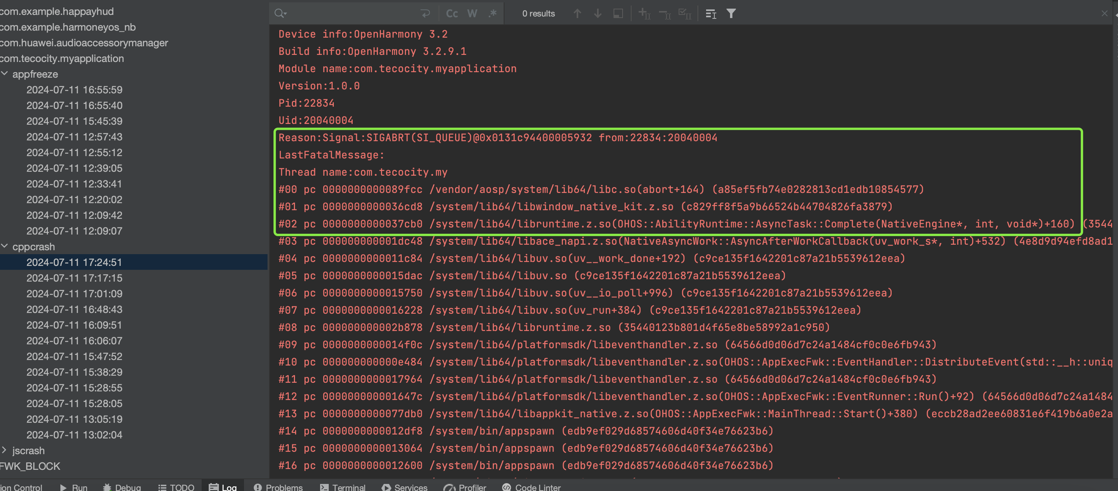This screenshot has height=491, width=1118.
Task: Open cppcrash log 2024-07-11 15:47:52
Action: tap(74, 356)
